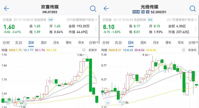Toggle the Lv1 quote level badge
Screen dimensions: 199x108
tap(150, 20)
